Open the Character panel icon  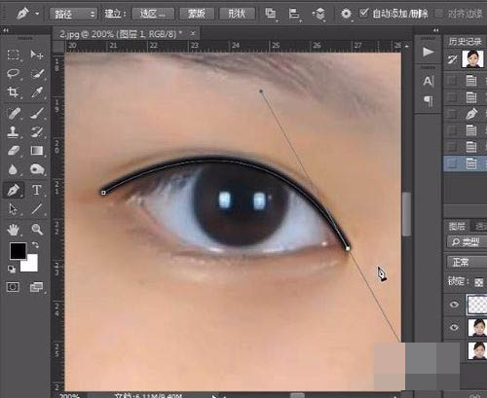click(x=429, y=81)
